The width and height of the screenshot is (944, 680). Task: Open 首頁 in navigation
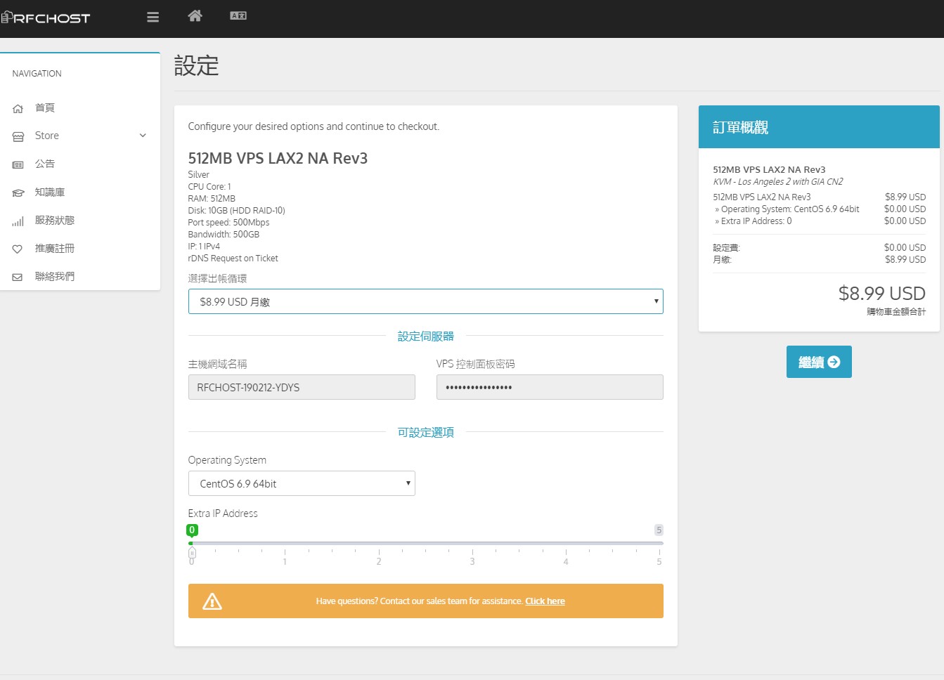[45, 107]
